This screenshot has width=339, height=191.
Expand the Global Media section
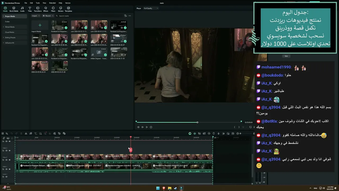pos(3,27)
